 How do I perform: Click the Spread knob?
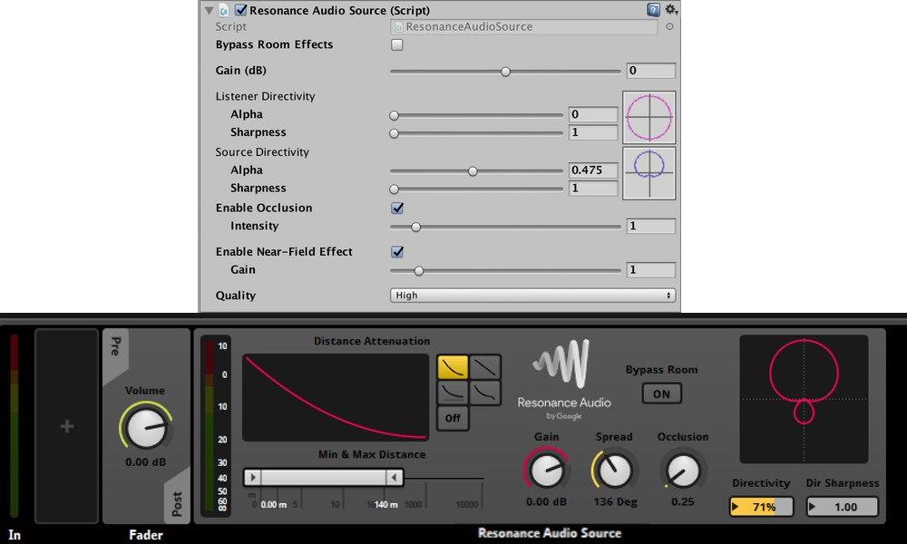tap(614, 470)
